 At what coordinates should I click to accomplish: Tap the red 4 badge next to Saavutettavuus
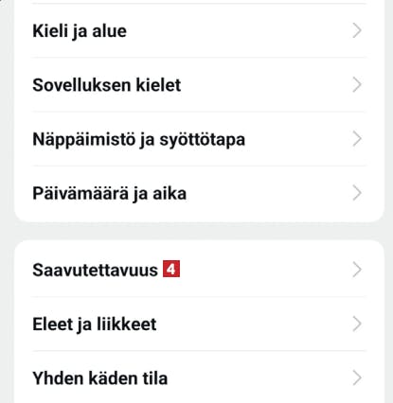(x=171, y=269)
